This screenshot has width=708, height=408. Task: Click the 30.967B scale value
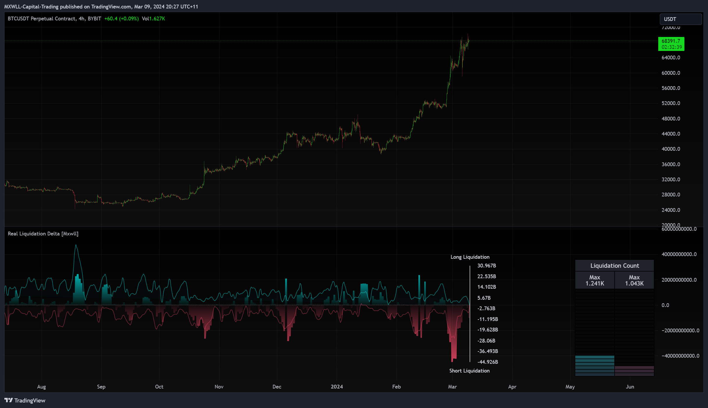(x=487, y=266)
